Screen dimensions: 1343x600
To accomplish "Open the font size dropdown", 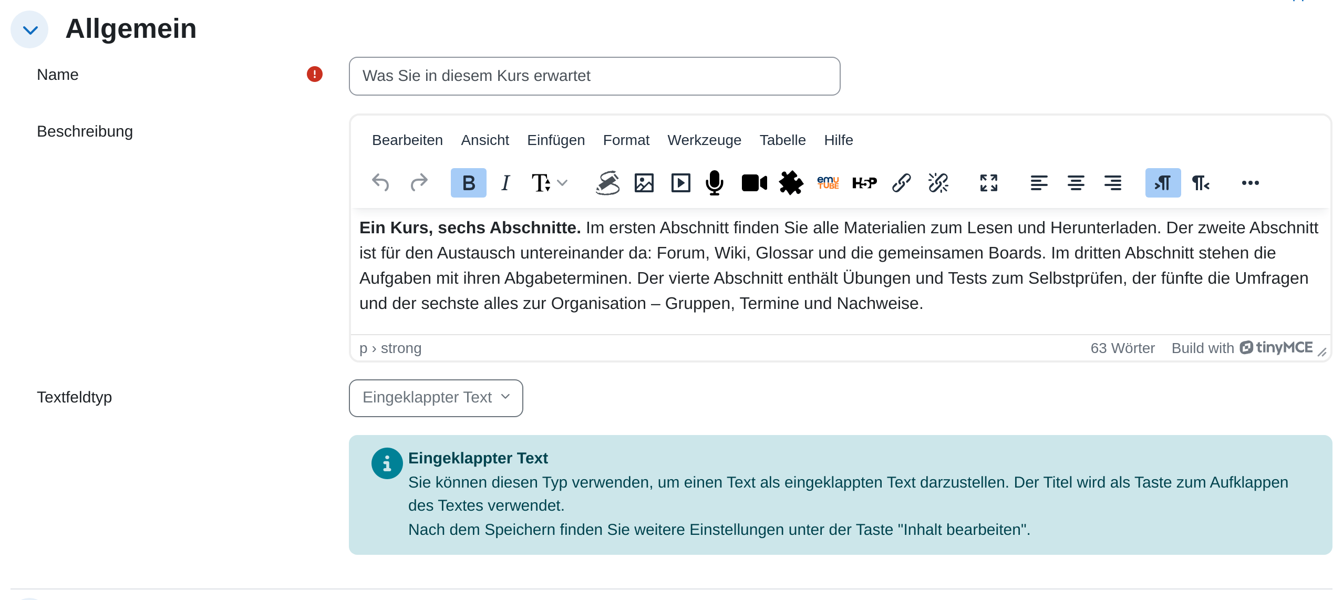I will pyautogui.click(x=549, y=183).
